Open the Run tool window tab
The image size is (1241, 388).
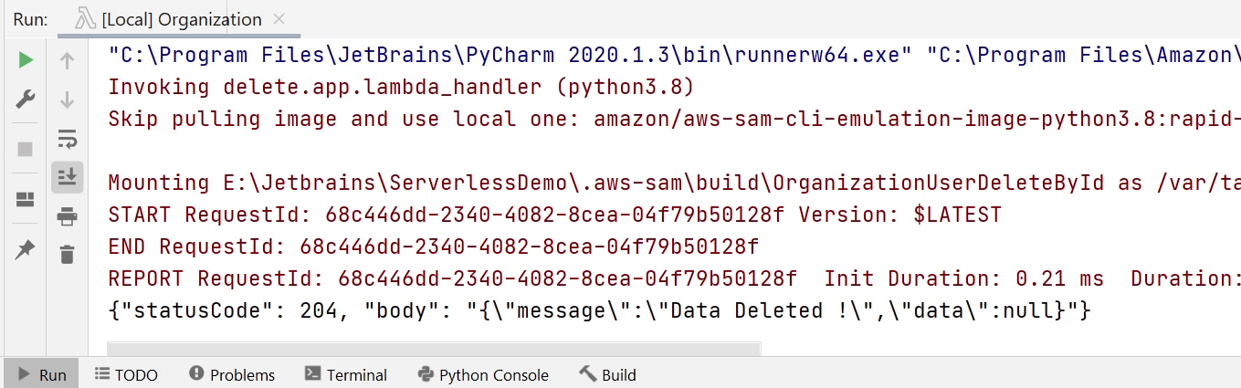click(x=41, y=374)
